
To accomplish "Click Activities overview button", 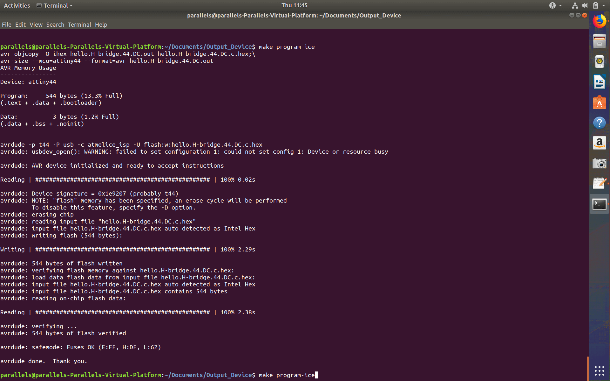I will click(17, 5).
